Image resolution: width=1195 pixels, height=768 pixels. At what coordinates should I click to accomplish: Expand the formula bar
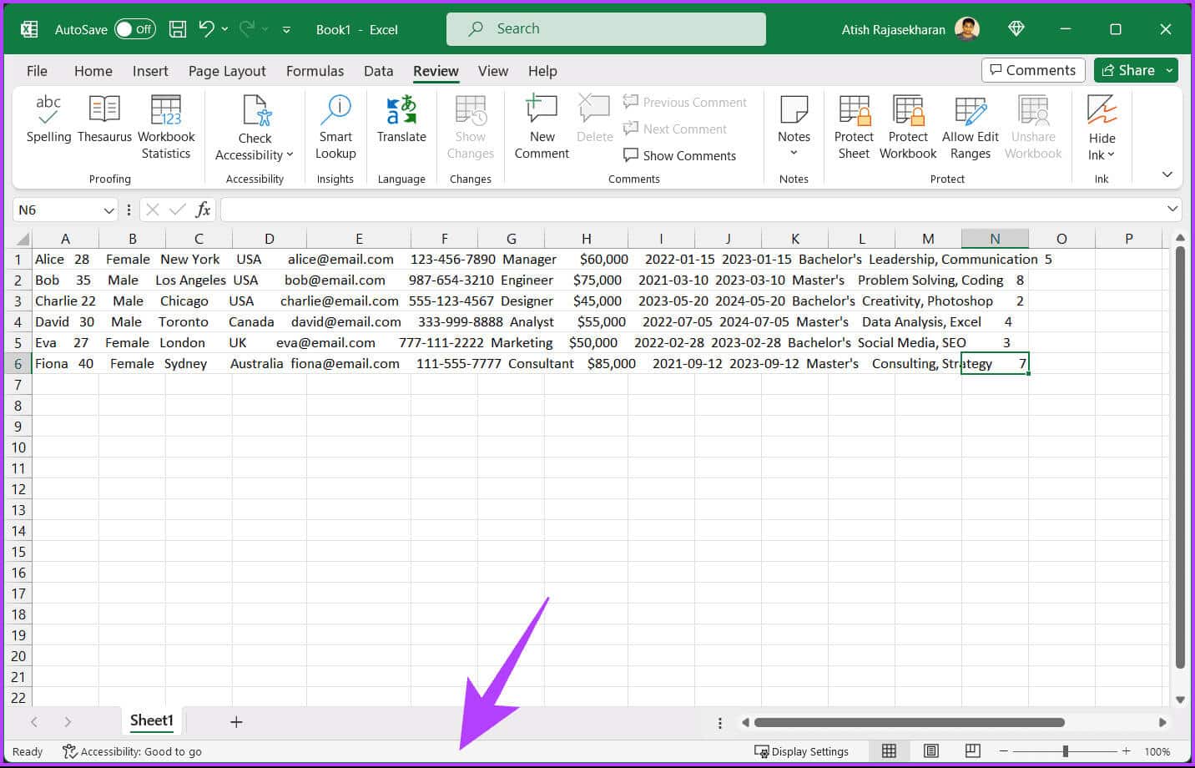1172,209
